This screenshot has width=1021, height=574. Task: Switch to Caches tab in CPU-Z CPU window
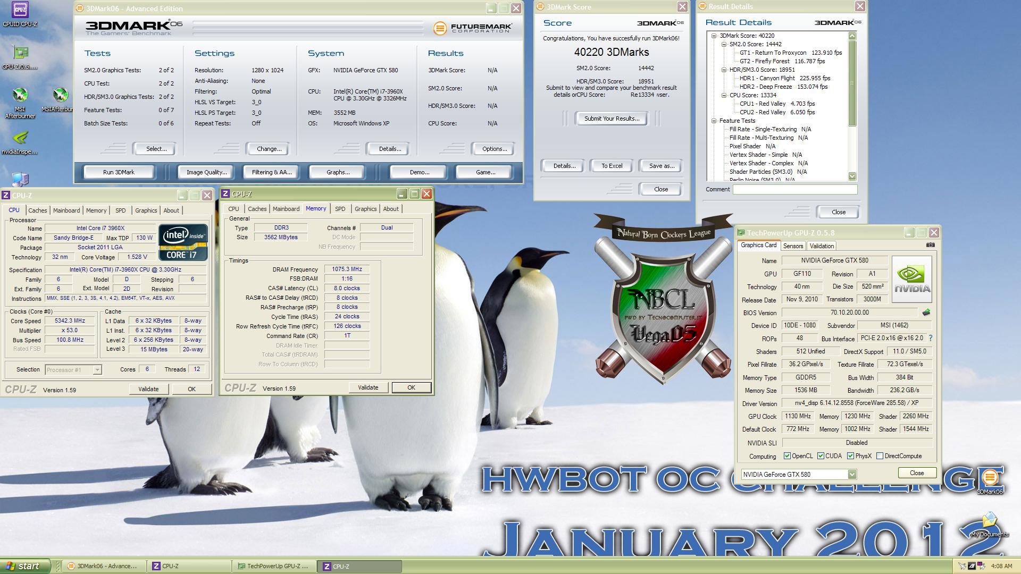[37, 210]
